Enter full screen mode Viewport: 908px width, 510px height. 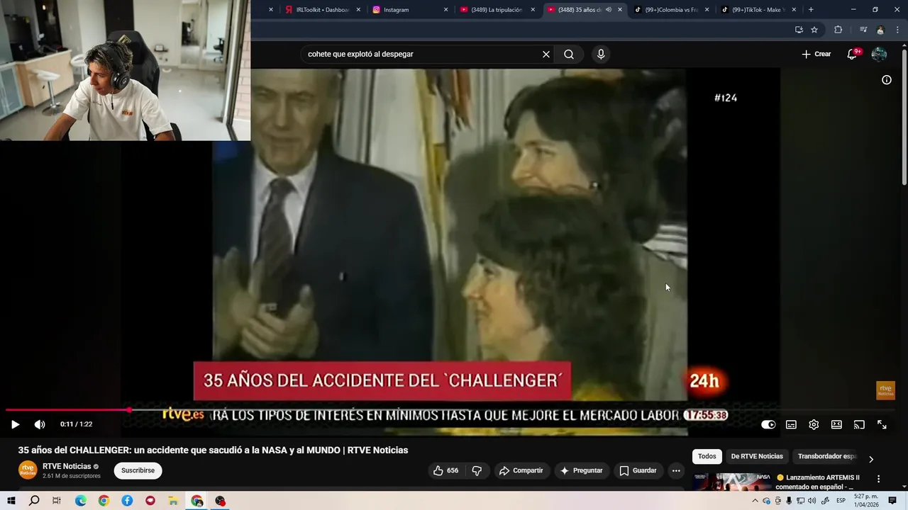[x=882, y=424]
